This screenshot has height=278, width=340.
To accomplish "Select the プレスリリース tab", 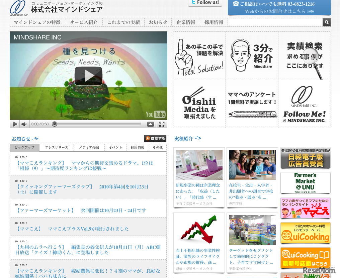I will click(x=57, y=147).
